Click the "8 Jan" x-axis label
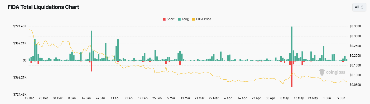Viewport: 370px width, 104px height. pos(72,98)
